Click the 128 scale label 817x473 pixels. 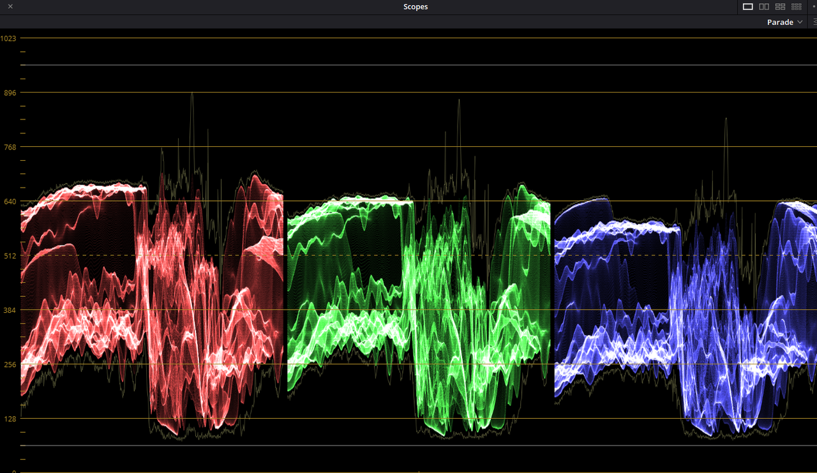point(10,419)
